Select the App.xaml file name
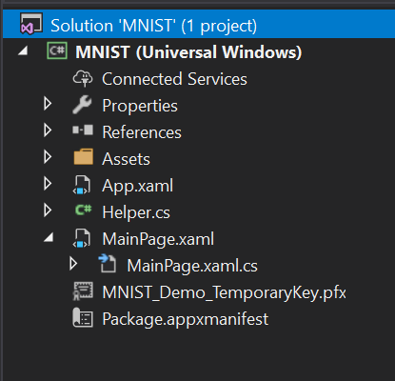395x381 pixels. pyautogui.click(x=138, y=186)
